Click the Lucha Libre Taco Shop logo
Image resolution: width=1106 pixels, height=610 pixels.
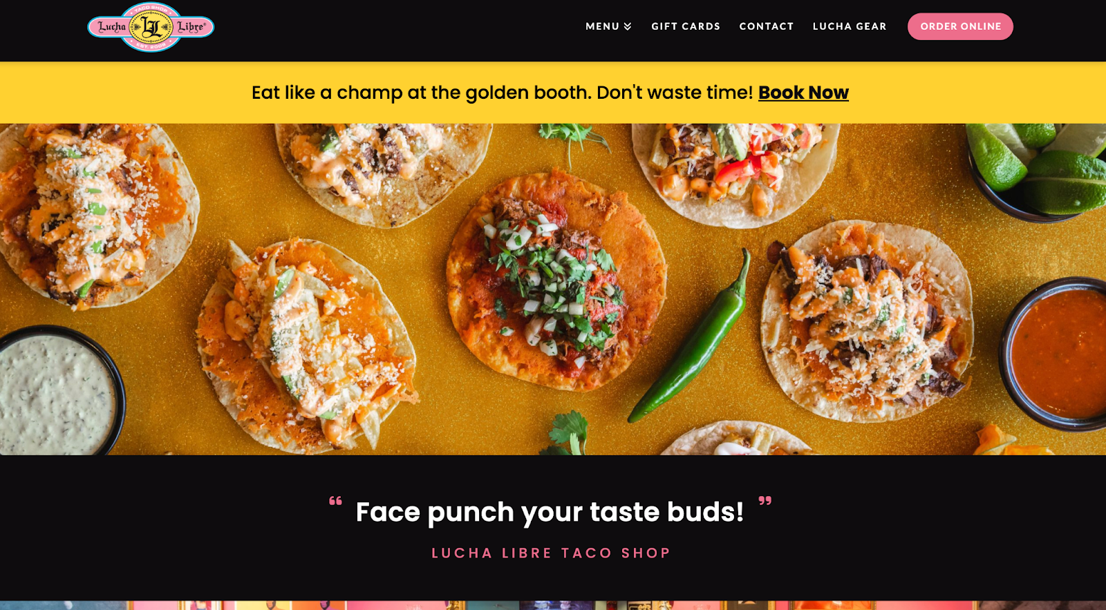pyautogui.click(x=151, y=27)
